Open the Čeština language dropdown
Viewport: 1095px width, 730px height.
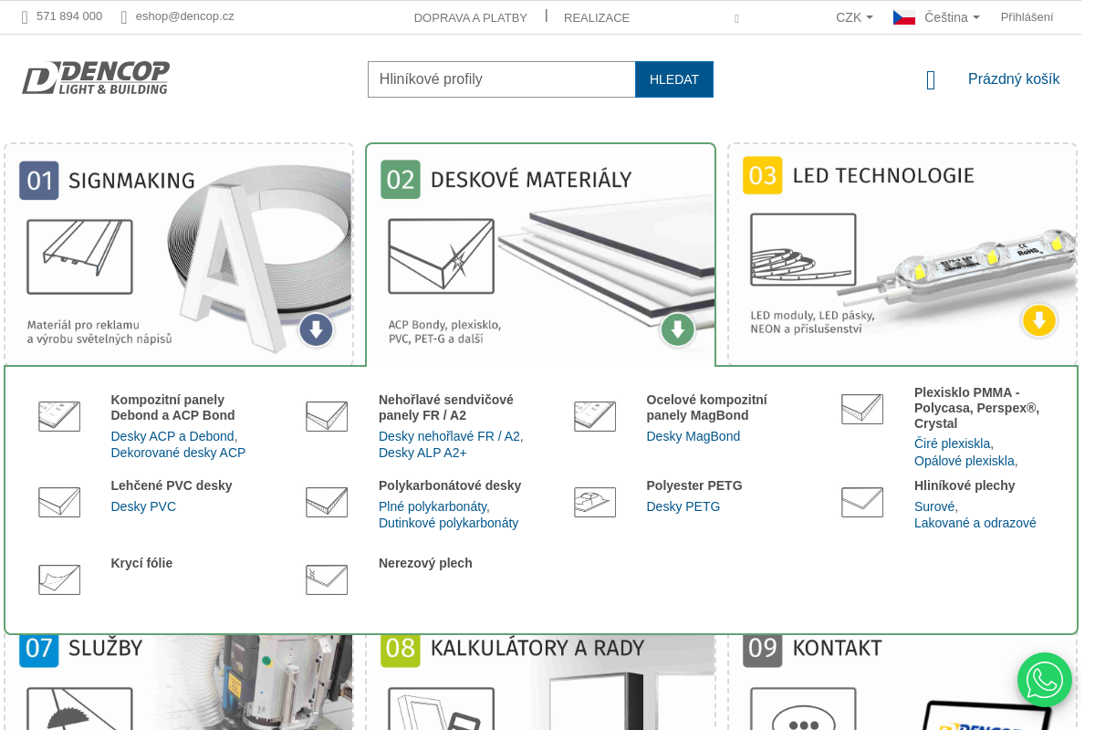pyautogui.click(x=936, y=17)
